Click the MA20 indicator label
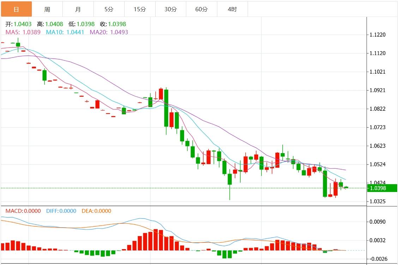The height and width of the screenshot is (265, 399). point(109,32)
